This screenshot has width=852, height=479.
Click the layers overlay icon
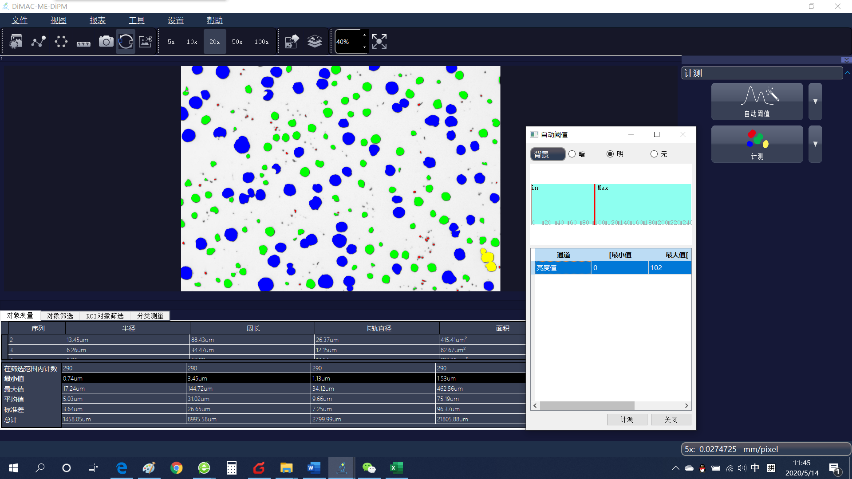[315, 41]
